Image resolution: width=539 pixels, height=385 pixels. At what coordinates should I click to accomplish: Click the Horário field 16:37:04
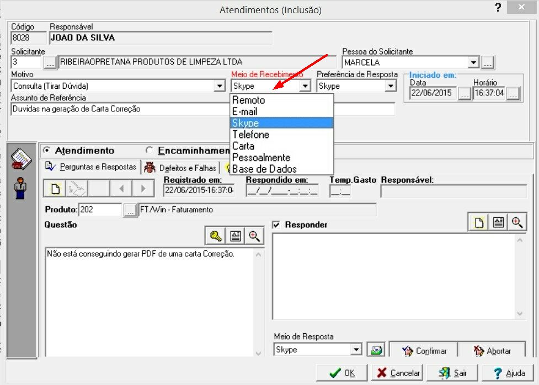(489, 93)
